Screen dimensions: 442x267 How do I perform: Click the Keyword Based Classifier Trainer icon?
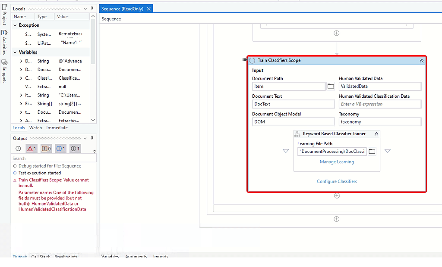point(297,133)
